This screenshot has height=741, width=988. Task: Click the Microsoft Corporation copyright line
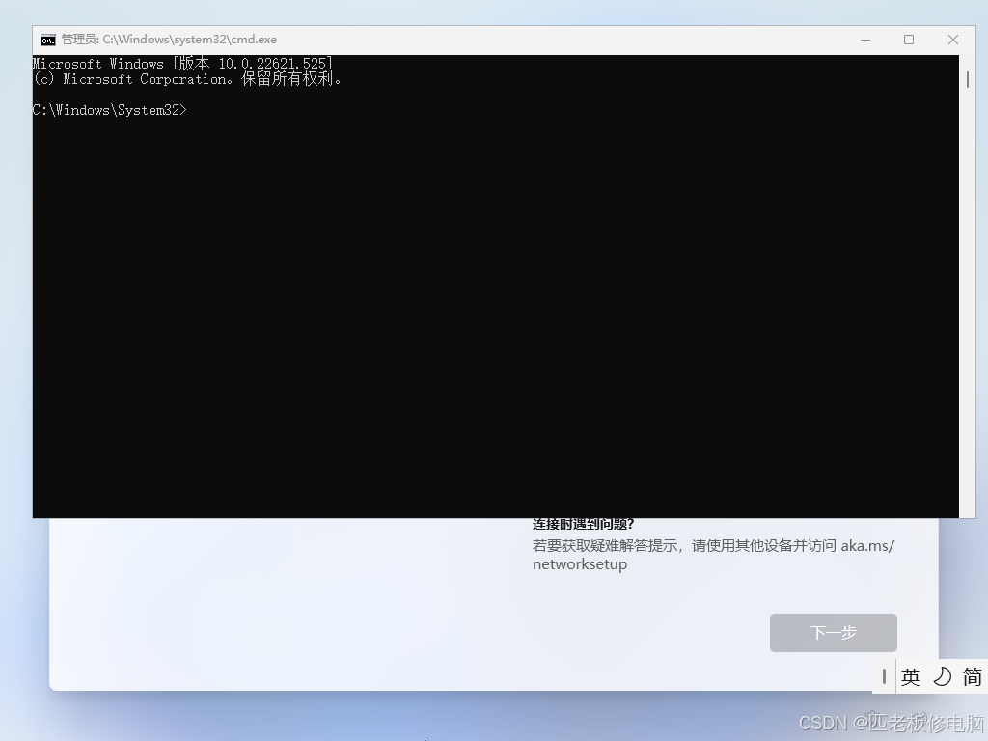click(187, 79)
